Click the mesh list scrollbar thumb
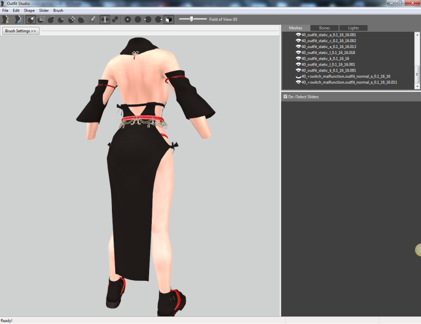421x324 pixels. click(x=417, y=74)
